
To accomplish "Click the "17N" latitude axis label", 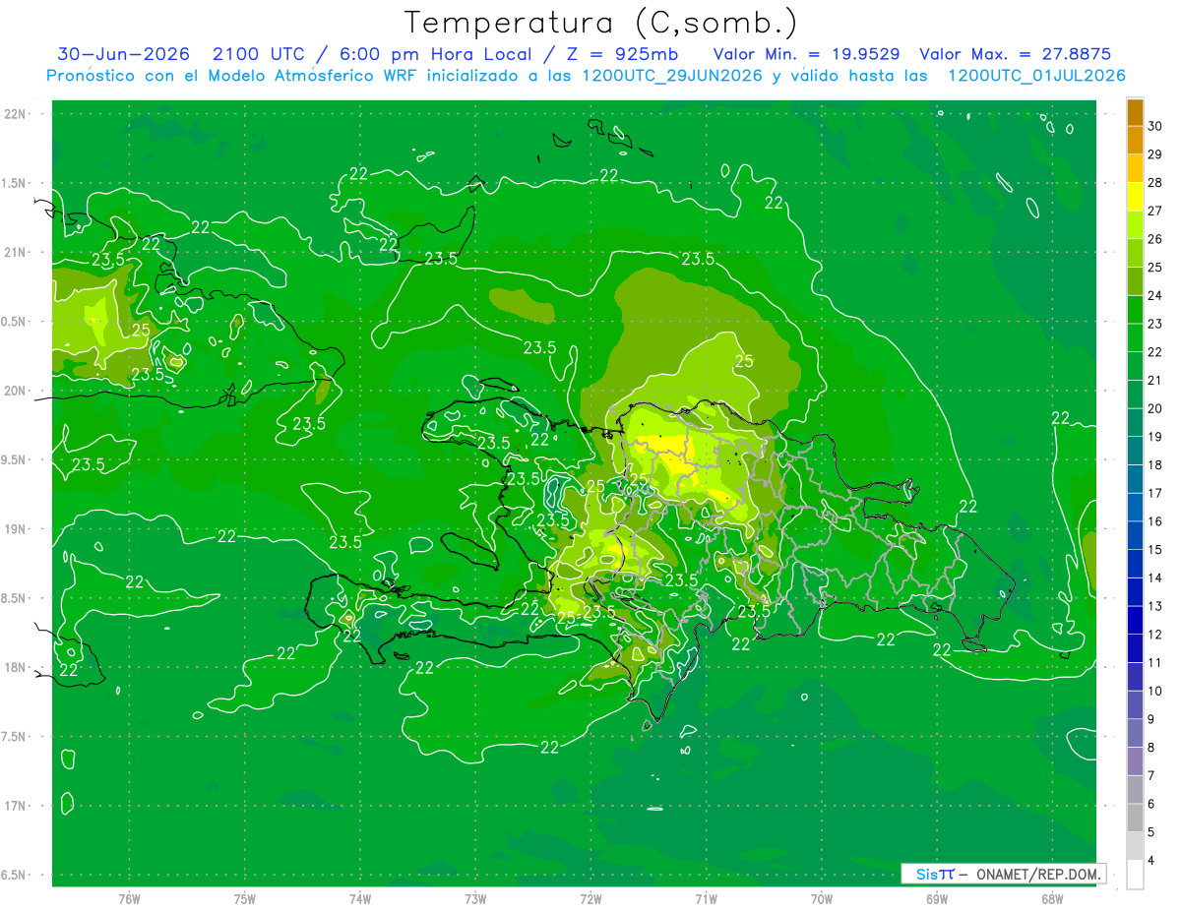I will point(15,806).
